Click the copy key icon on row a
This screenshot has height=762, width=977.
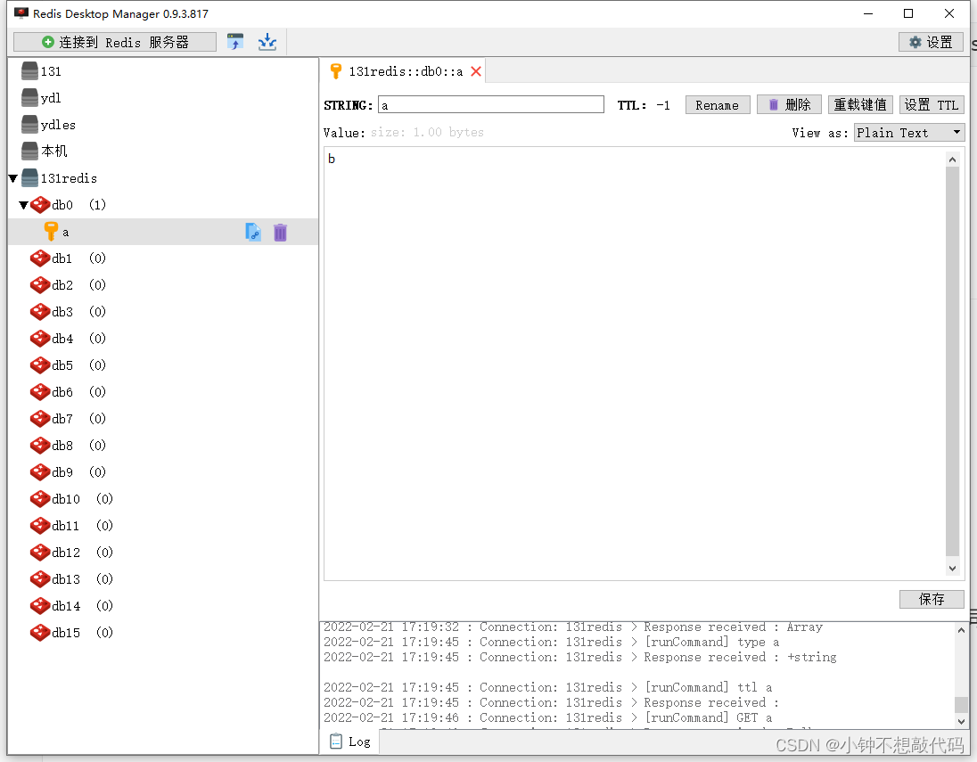(253, 232)
